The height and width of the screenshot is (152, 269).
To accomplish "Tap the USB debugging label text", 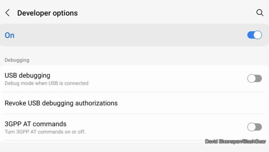I will pos(27,75).
